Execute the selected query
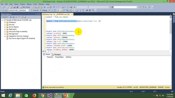The image size is (175, 98). [35, 10]
